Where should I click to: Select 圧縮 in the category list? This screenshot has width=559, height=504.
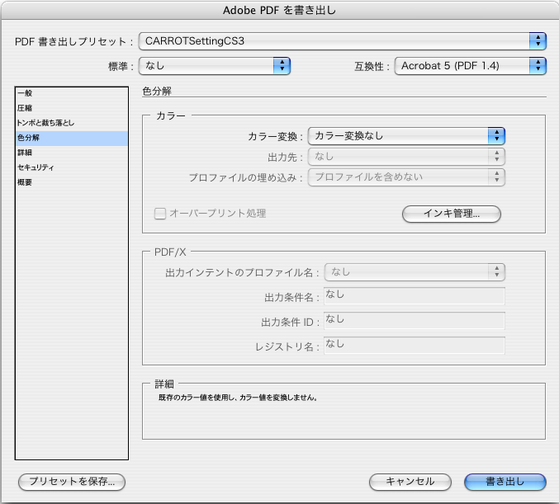[x=72, y=108]
